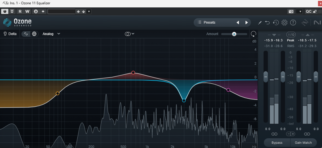The width and height of the screenshot is (322, 148).
Task: Click the camera snapshot icon
Action: [291, 11]
